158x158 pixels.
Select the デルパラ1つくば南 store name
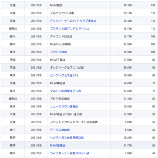point(62,13)
